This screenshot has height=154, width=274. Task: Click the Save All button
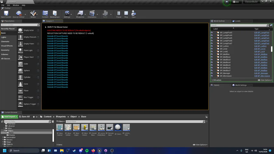tap(24, 117)
